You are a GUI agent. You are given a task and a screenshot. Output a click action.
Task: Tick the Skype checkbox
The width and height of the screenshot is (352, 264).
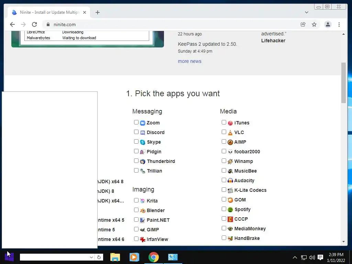coord(136,142)
